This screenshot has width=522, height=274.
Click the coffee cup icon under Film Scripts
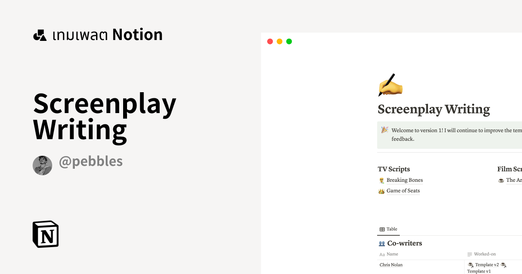501,180
